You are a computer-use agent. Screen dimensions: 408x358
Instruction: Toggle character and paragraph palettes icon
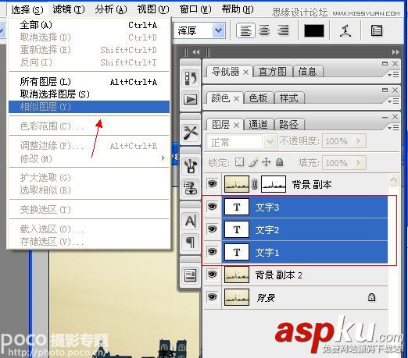pyautogui.click(x=376, y=30)
